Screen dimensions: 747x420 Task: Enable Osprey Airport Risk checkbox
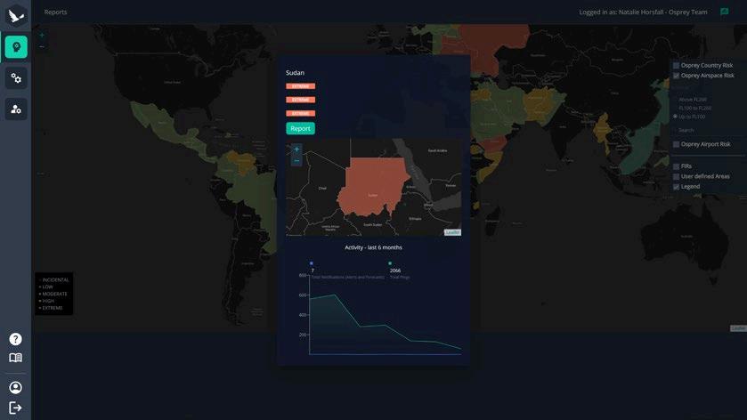676,144
